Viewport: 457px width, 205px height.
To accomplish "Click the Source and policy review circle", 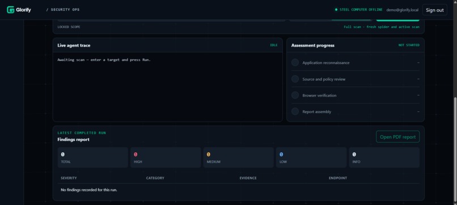I will (x=295, y=79).
